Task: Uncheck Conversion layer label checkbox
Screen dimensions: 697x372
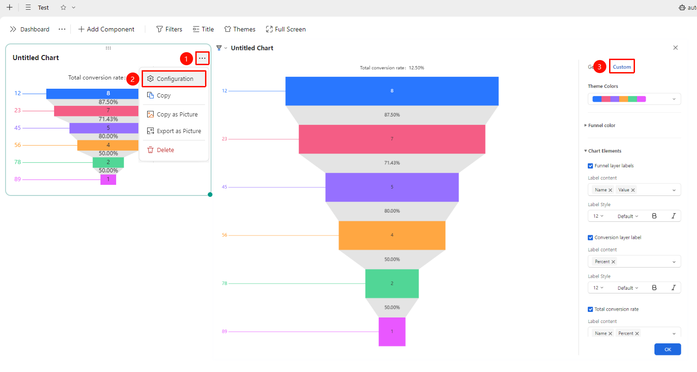Action: (x=591, y=238)
